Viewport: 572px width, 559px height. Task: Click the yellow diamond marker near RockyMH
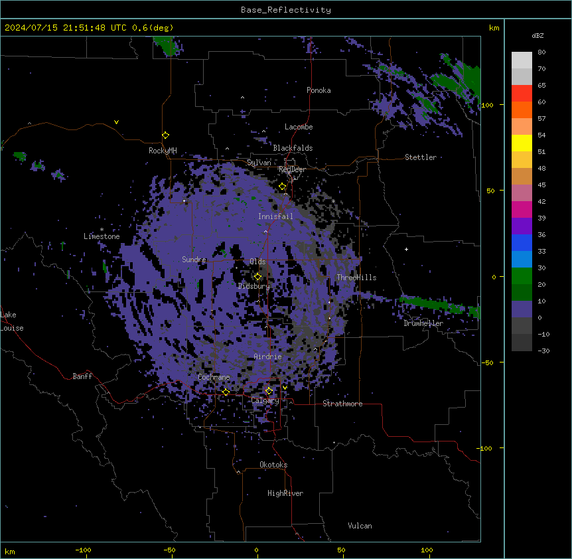[x=166, y=135]
